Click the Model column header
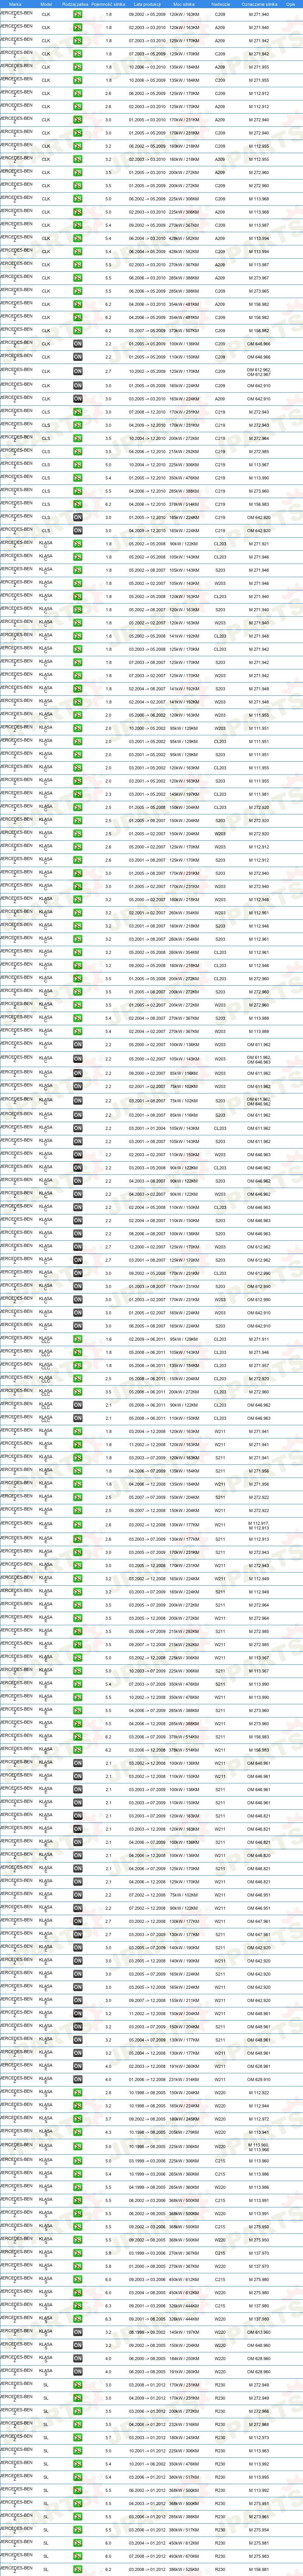Image resolution: width=303 pixels, height=2576 pixels. tap(46, 4)
